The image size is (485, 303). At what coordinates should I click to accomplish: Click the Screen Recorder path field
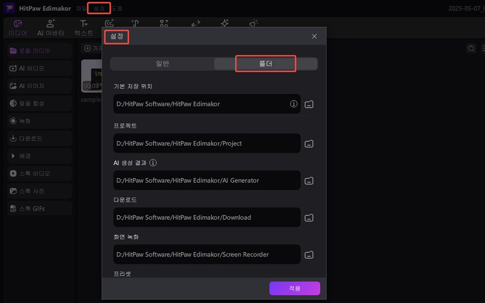[x=207, y=255]
